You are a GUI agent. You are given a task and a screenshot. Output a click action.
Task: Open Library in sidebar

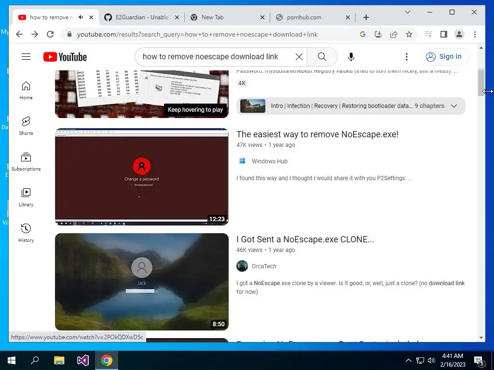click(26, 197)
